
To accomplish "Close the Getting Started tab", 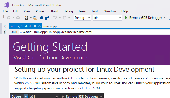I will click(40, 26).
